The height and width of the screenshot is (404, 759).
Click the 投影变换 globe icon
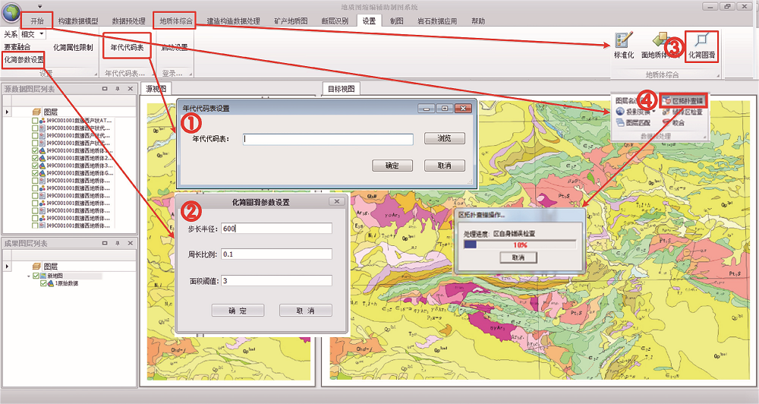click(620, 112)
